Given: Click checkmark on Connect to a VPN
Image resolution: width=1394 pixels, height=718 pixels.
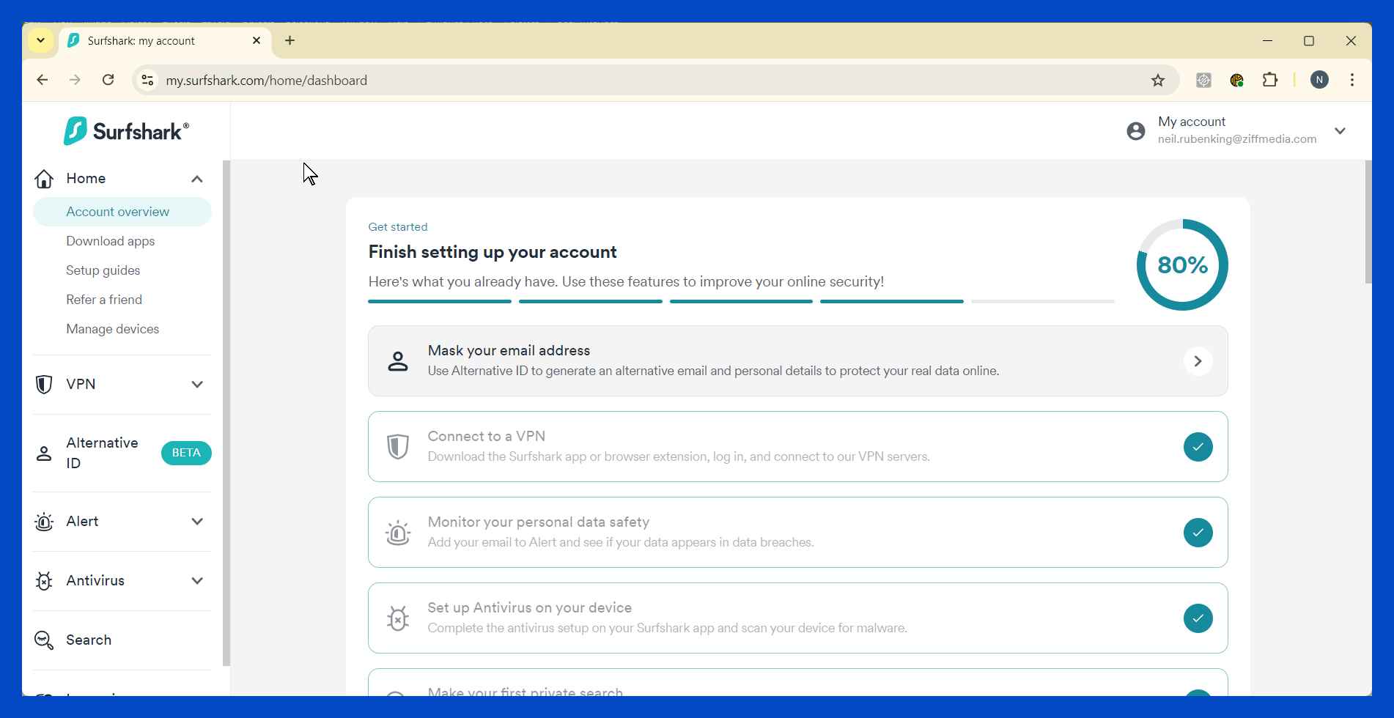Looking at the screenshot, I should 1198,447.
